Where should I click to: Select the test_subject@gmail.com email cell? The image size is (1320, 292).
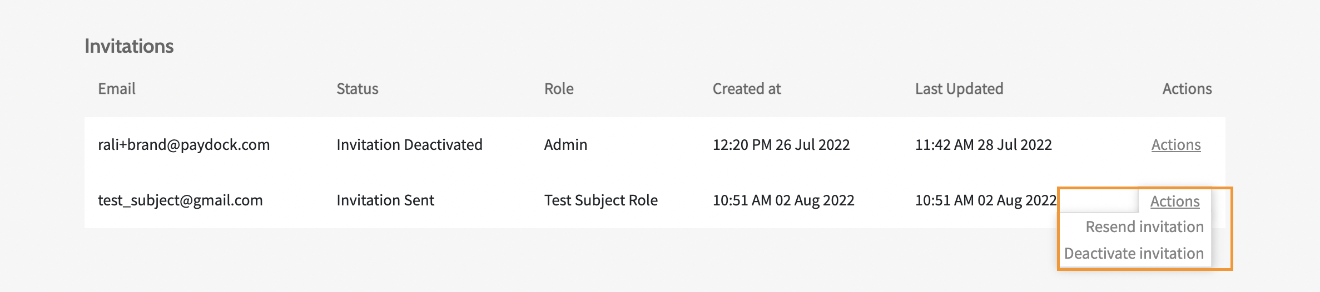(x=180, y=200)
